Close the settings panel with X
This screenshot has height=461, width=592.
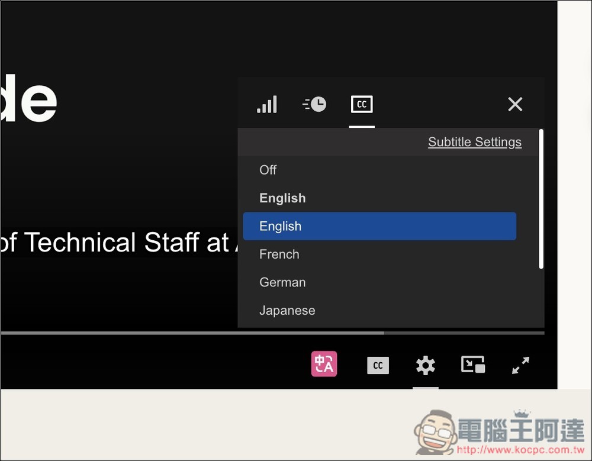[x=515, y=105]
